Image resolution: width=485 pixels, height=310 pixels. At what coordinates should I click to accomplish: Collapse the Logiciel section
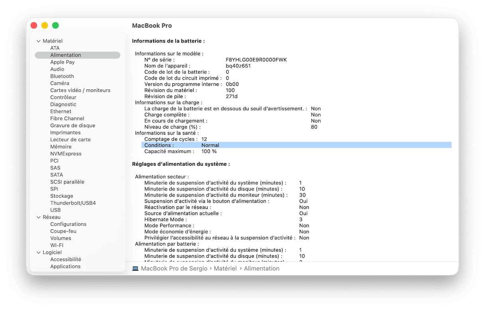click(x=39, y=252)
